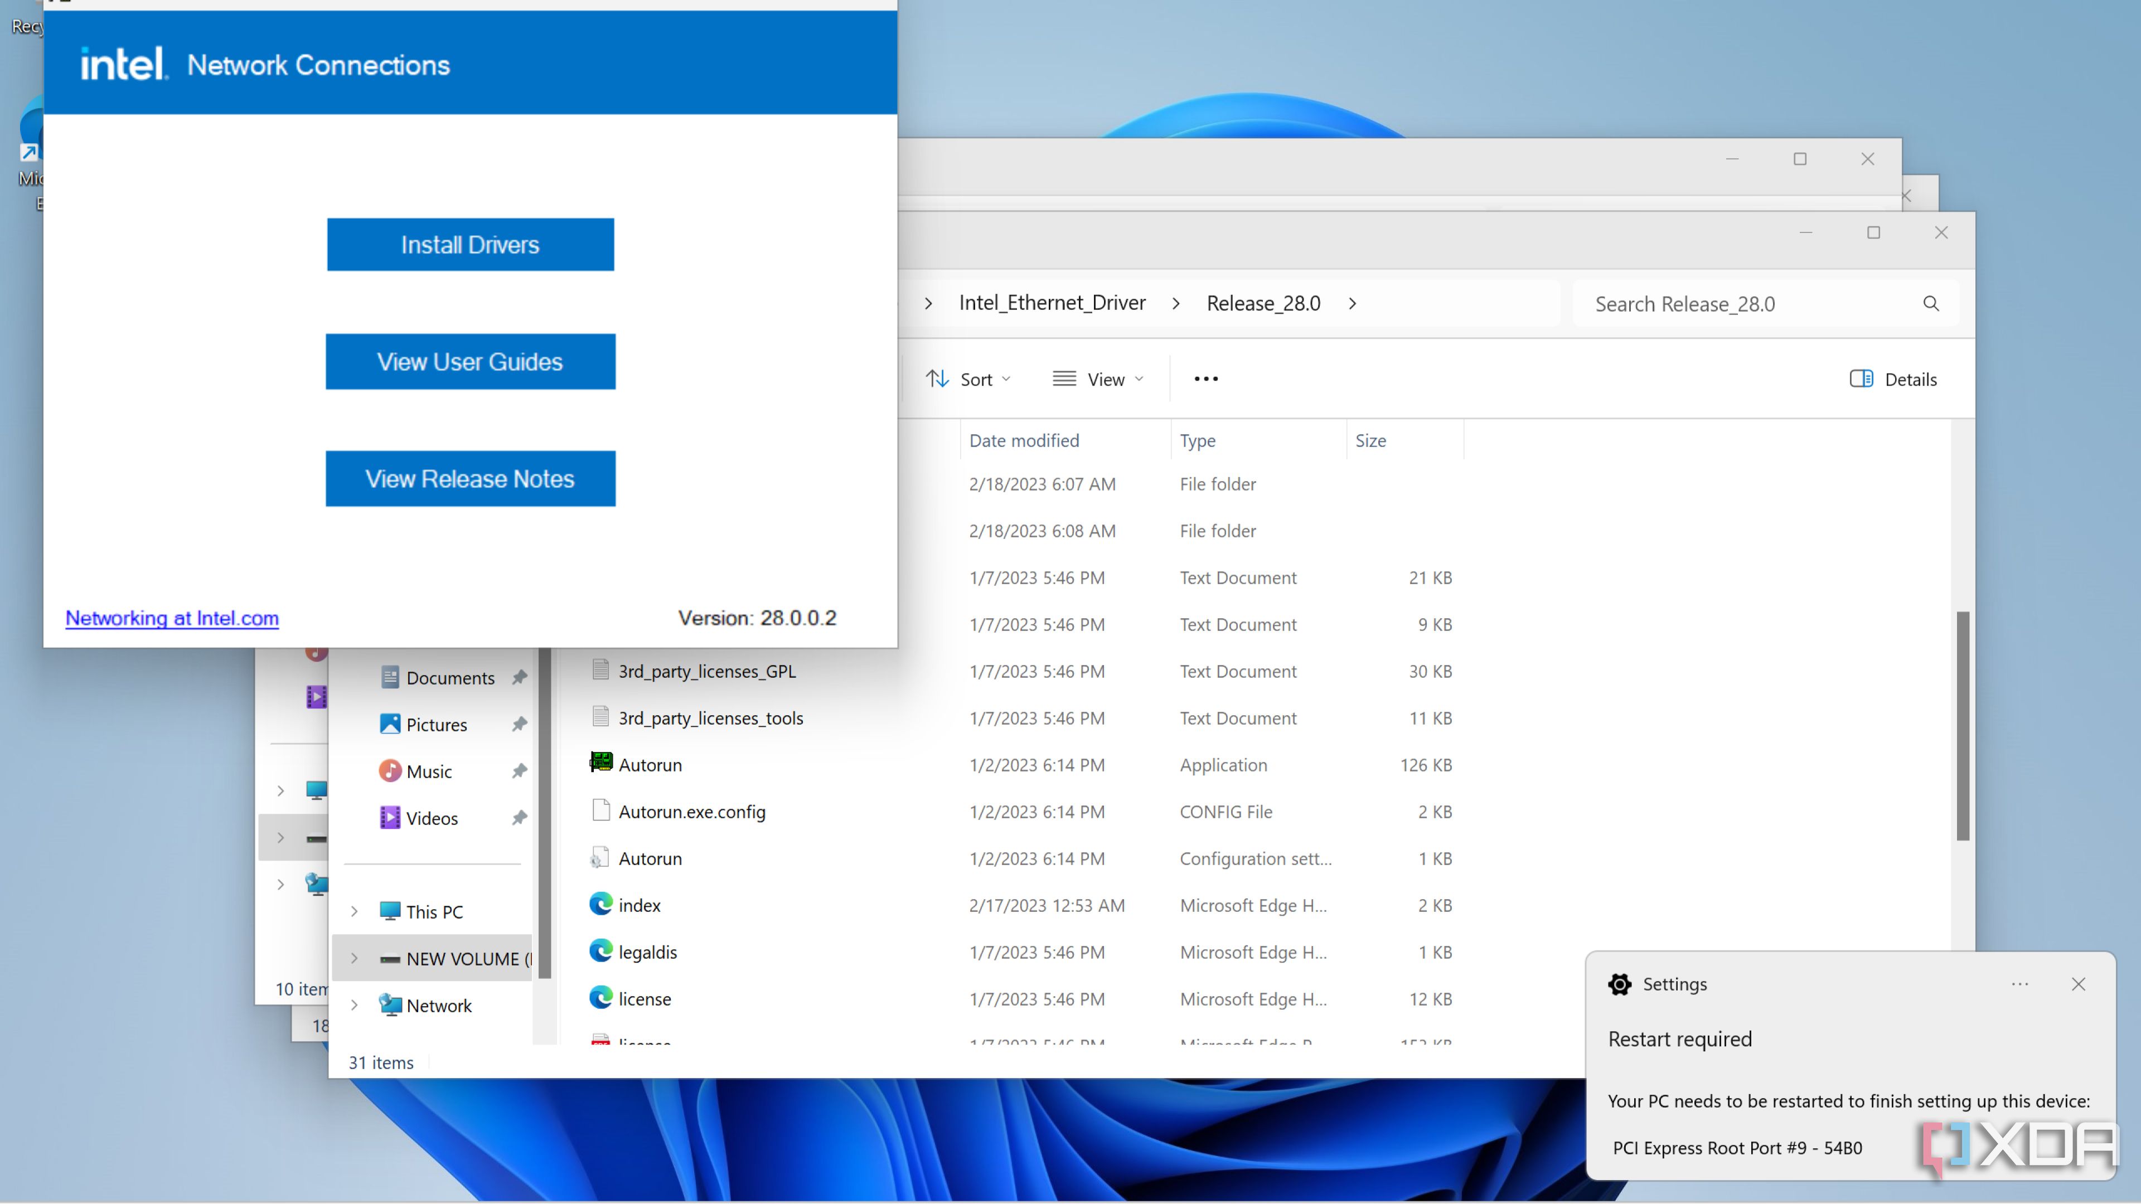The height and width of the screenshot is (1204, 2141).
Task: Follow the Networking at Intel.com link
Action: [x=172, y=618]
